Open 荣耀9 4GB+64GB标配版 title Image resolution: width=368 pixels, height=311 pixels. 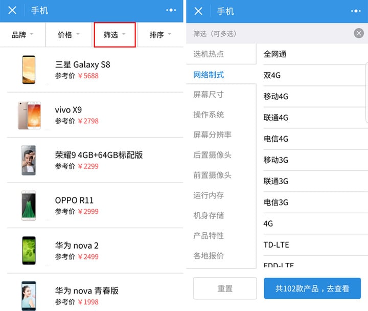coord(99,155)
